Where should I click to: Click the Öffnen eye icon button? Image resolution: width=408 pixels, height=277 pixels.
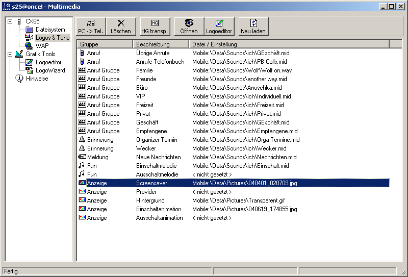pyautogui.click(x=189, y=27)
